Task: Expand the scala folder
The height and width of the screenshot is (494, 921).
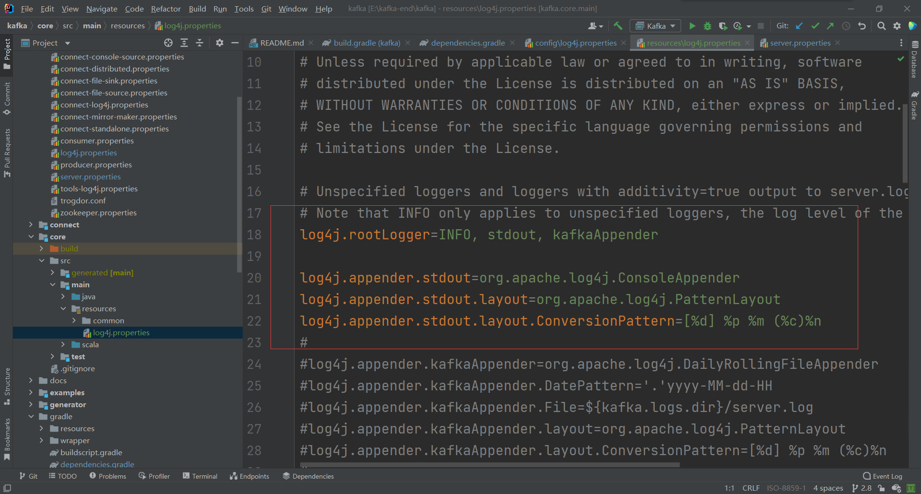Action: pos(63,344)
